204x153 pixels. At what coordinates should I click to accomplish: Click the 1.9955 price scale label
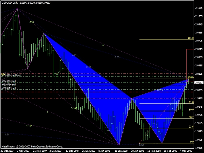tap(199, 99)
